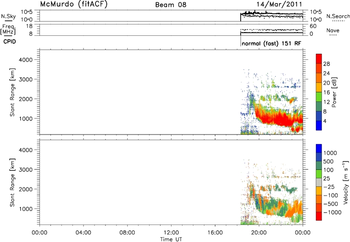Click the velocity panel's 'Slant Range [km]' label
Screen dimensions: 350x242
coord(12,183)
